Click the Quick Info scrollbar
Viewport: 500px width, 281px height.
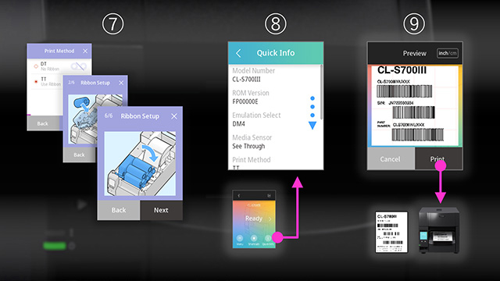click(x=321, y=92)
